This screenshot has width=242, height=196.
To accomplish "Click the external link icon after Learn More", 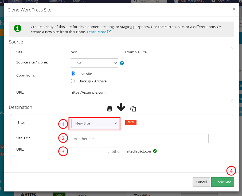I will click(109, 32).
